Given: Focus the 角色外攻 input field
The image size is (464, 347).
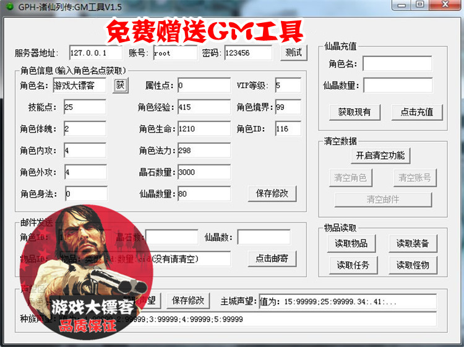Looking at the screenshot, I should [86, 172].
